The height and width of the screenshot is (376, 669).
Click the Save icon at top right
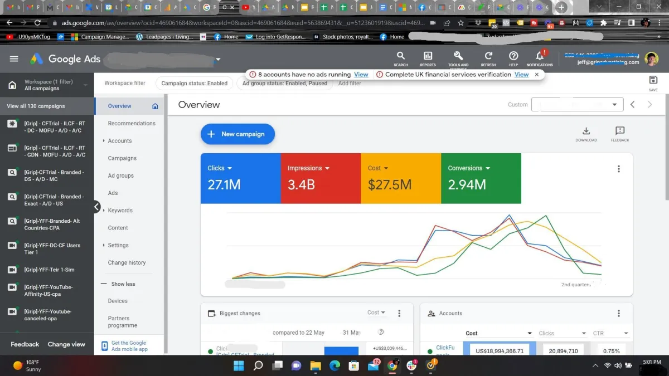point(653,80)
